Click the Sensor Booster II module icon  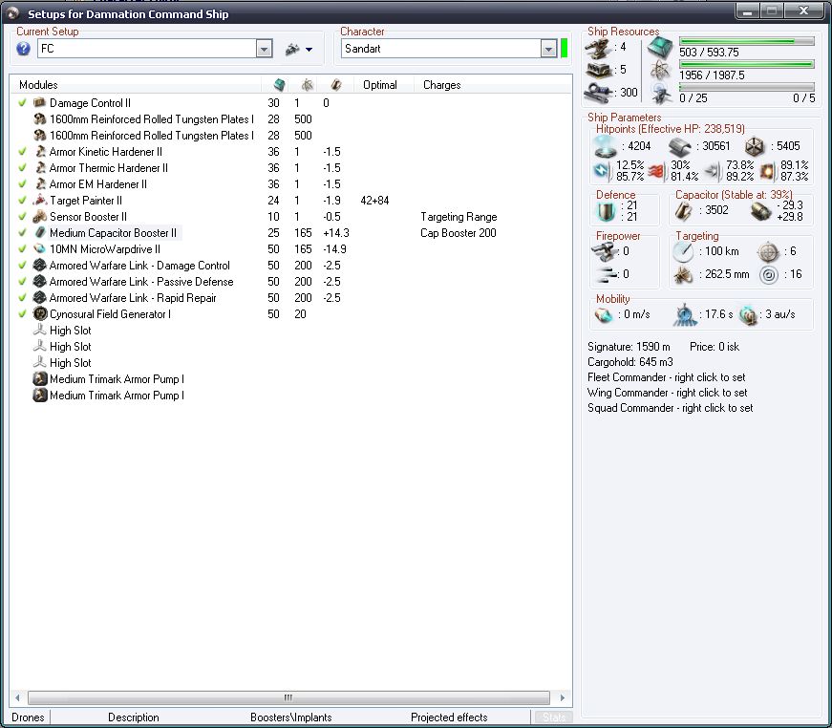[x=40, y=217]
